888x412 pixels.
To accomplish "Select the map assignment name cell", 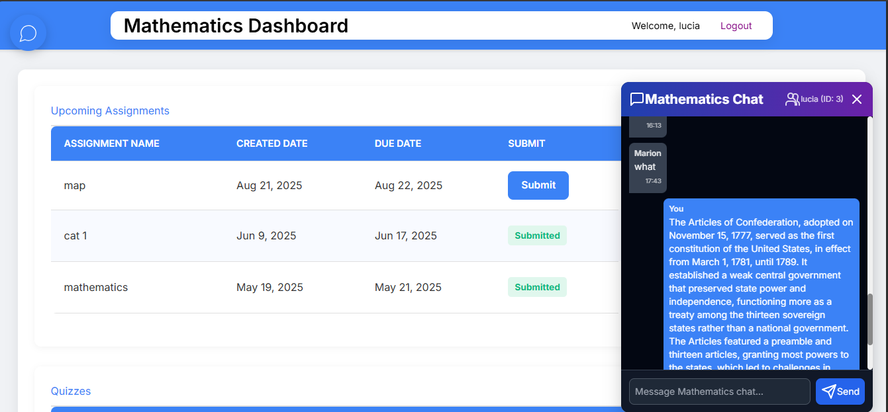I will [x=75, y=186].
